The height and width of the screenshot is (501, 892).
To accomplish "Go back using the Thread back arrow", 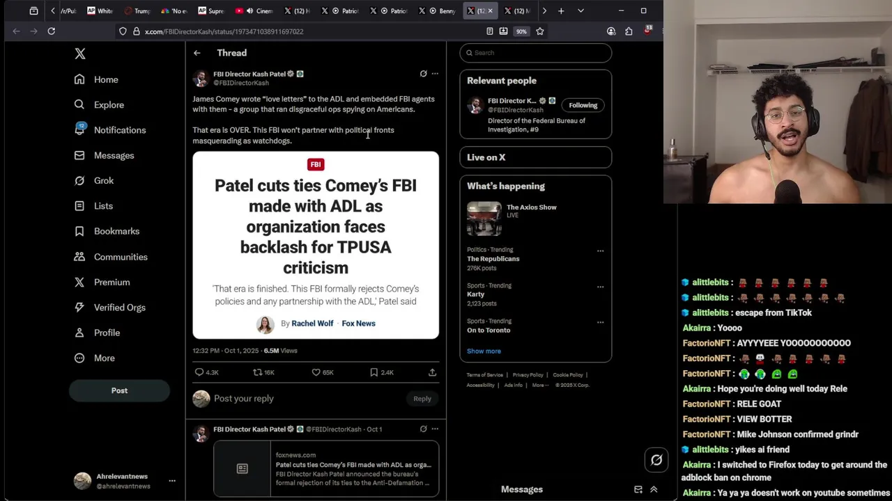I will [x=197, y=53].
